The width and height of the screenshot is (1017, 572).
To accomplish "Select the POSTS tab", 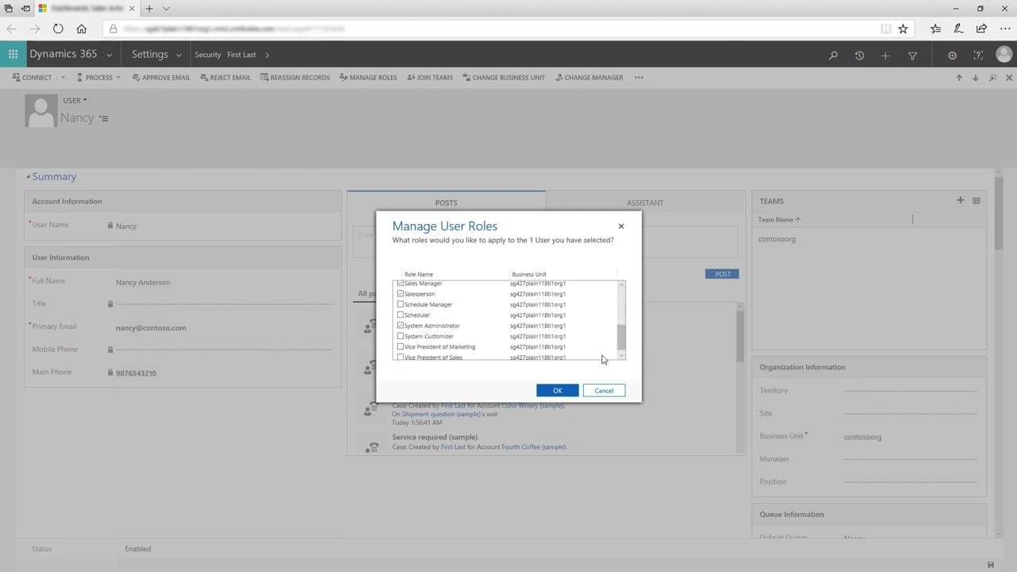I will pos(447,203).
